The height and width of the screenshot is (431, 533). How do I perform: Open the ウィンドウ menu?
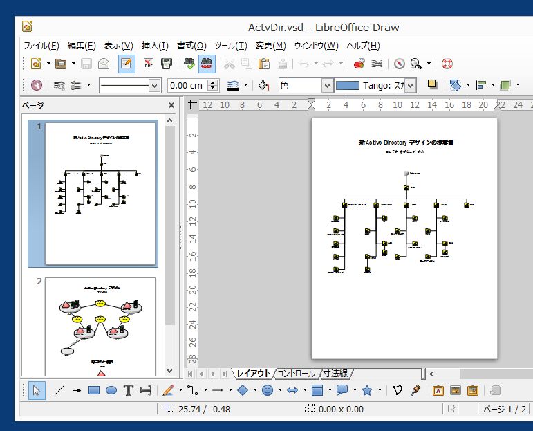317,45
